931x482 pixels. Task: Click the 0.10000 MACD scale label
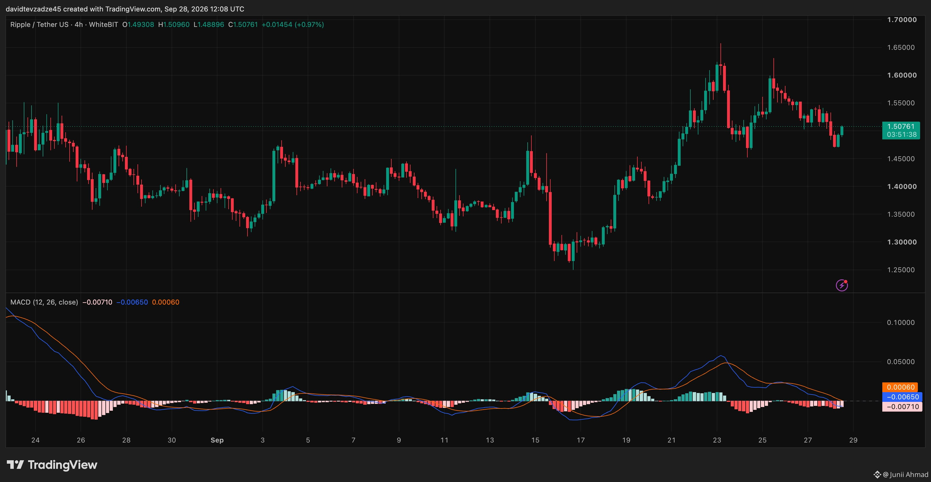pyautogui.click(x=901, y=322)
